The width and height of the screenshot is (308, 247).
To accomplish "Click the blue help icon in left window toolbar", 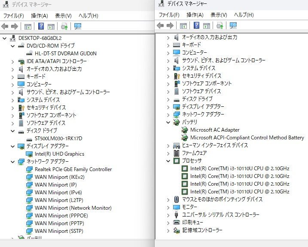I will pos(41,26).
